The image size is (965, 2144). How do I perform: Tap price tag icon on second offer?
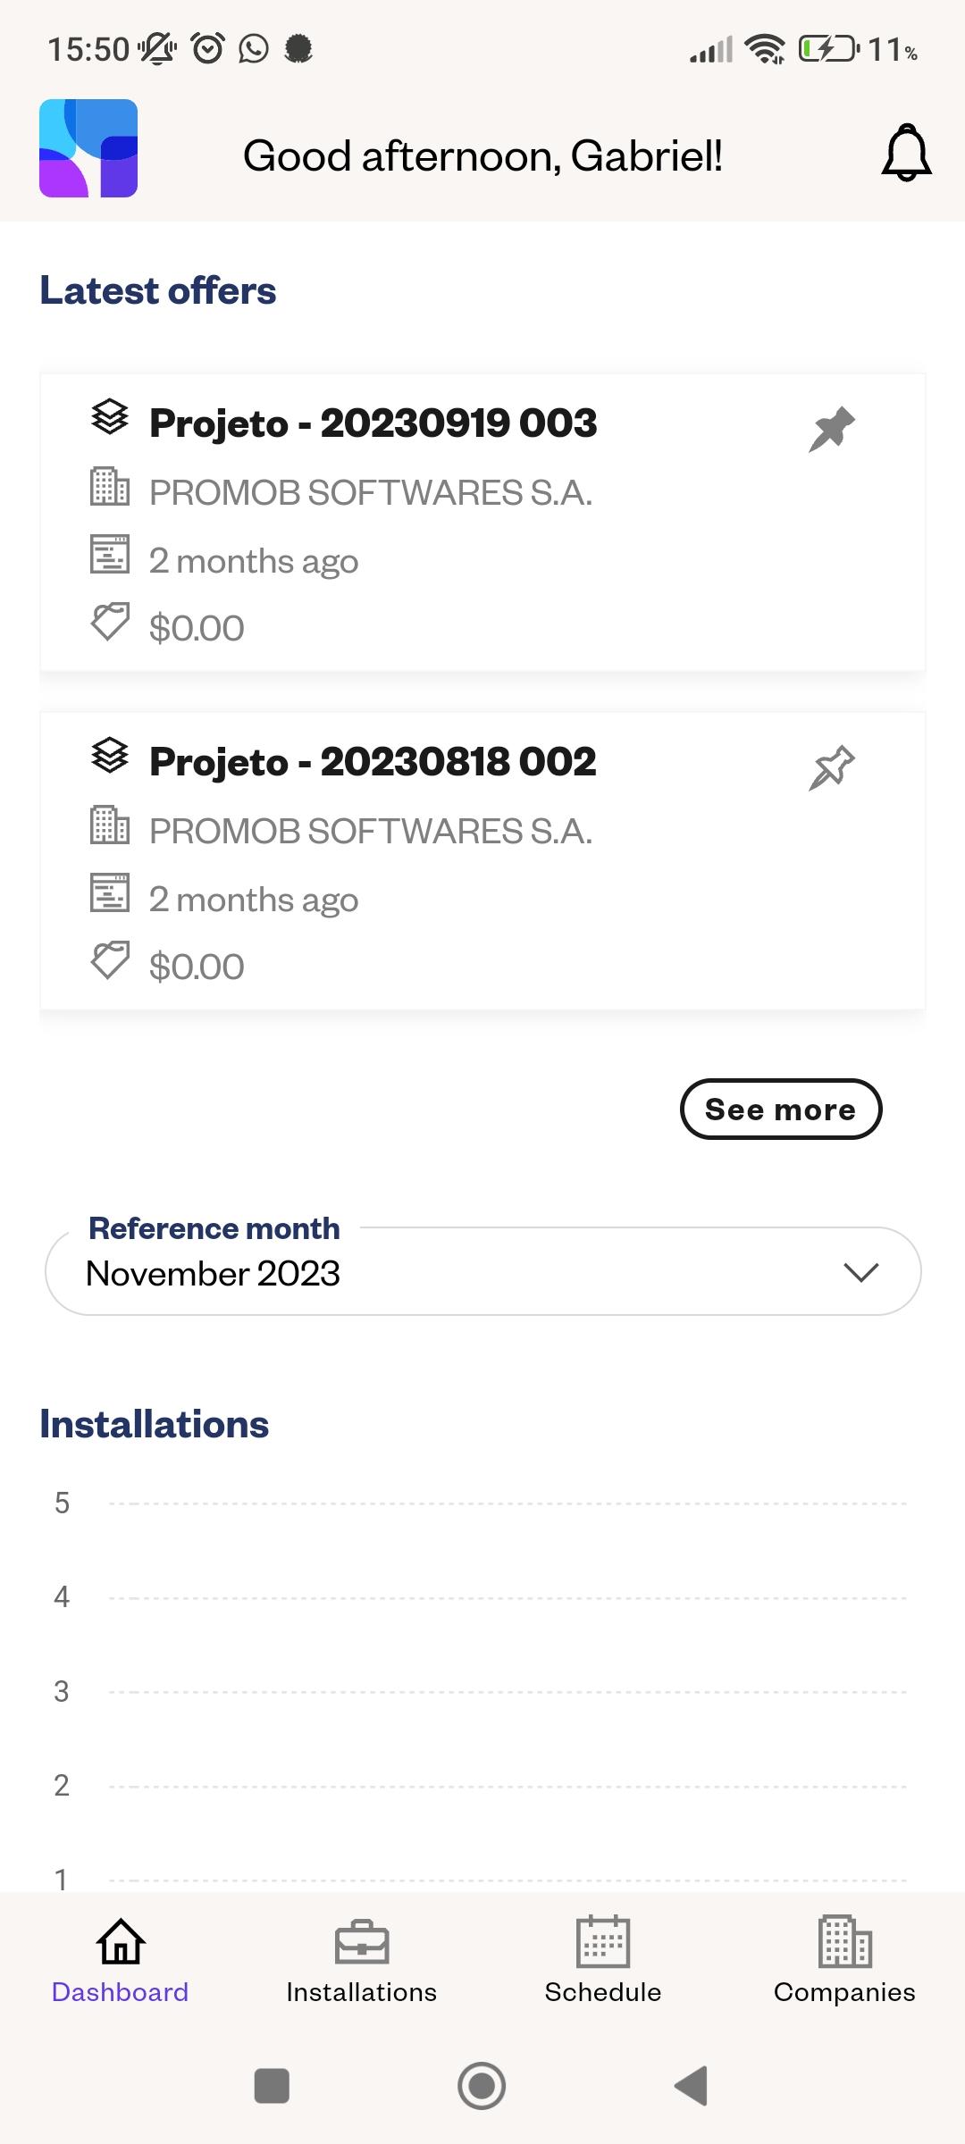point(110,960)
